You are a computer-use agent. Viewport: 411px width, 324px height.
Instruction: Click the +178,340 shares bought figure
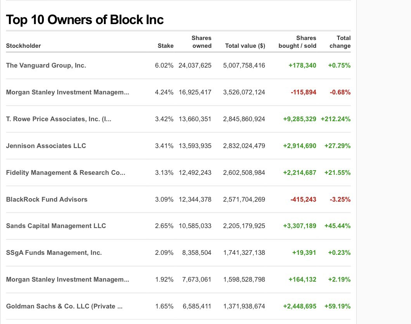pyautogui.click(x=302, y=65)
